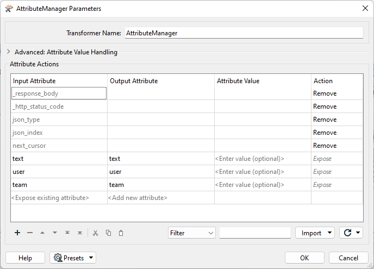Change the Remove action for json_index
This screenshot has width=374, height=269.
(337, 133)
